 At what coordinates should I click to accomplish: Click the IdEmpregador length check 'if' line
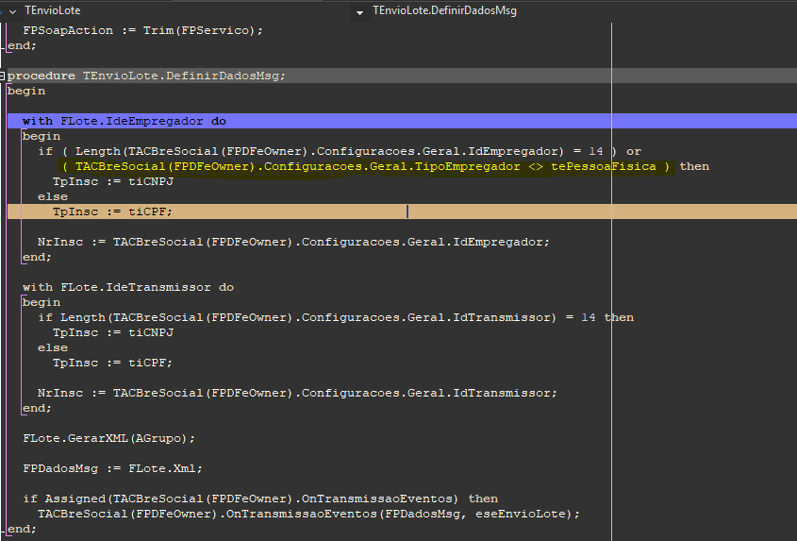(x=340, y=151)
